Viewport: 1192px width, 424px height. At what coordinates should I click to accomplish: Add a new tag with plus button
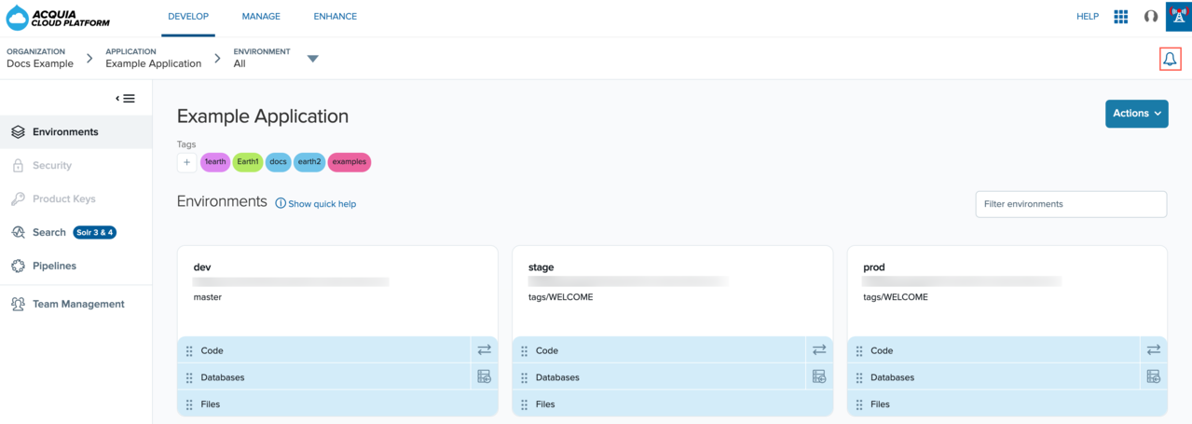(186, 162)
